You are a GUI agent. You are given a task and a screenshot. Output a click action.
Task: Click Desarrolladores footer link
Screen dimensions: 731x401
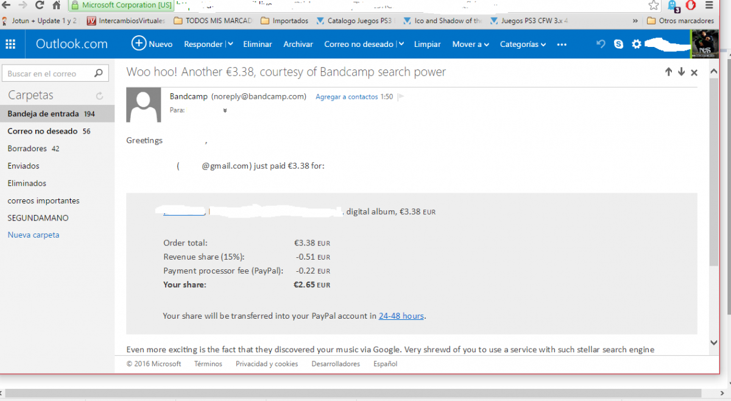click(x=336, y=364)
